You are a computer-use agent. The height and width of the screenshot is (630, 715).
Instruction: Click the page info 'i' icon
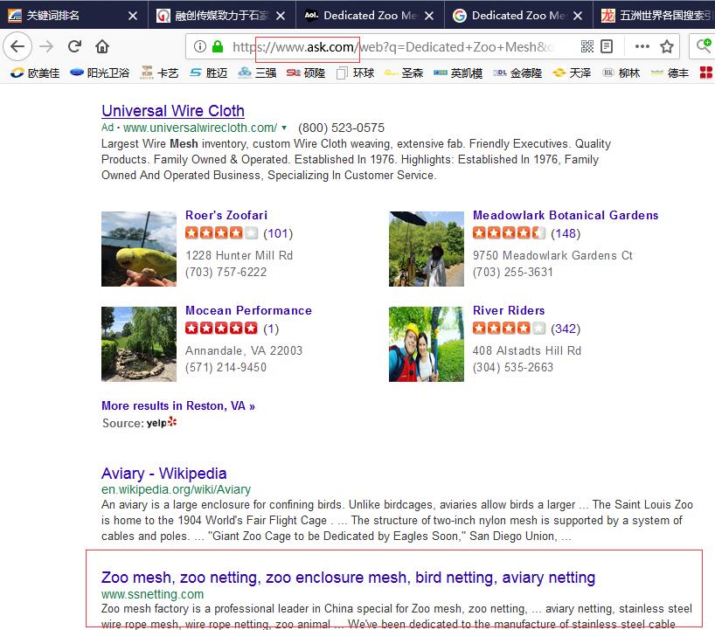pyautogui.click(x=201, y=48)
